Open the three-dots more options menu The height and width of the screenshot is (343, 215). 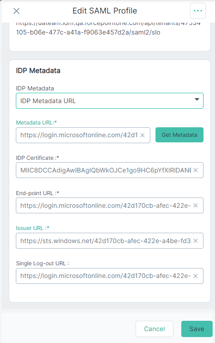[x=198, y=11]
